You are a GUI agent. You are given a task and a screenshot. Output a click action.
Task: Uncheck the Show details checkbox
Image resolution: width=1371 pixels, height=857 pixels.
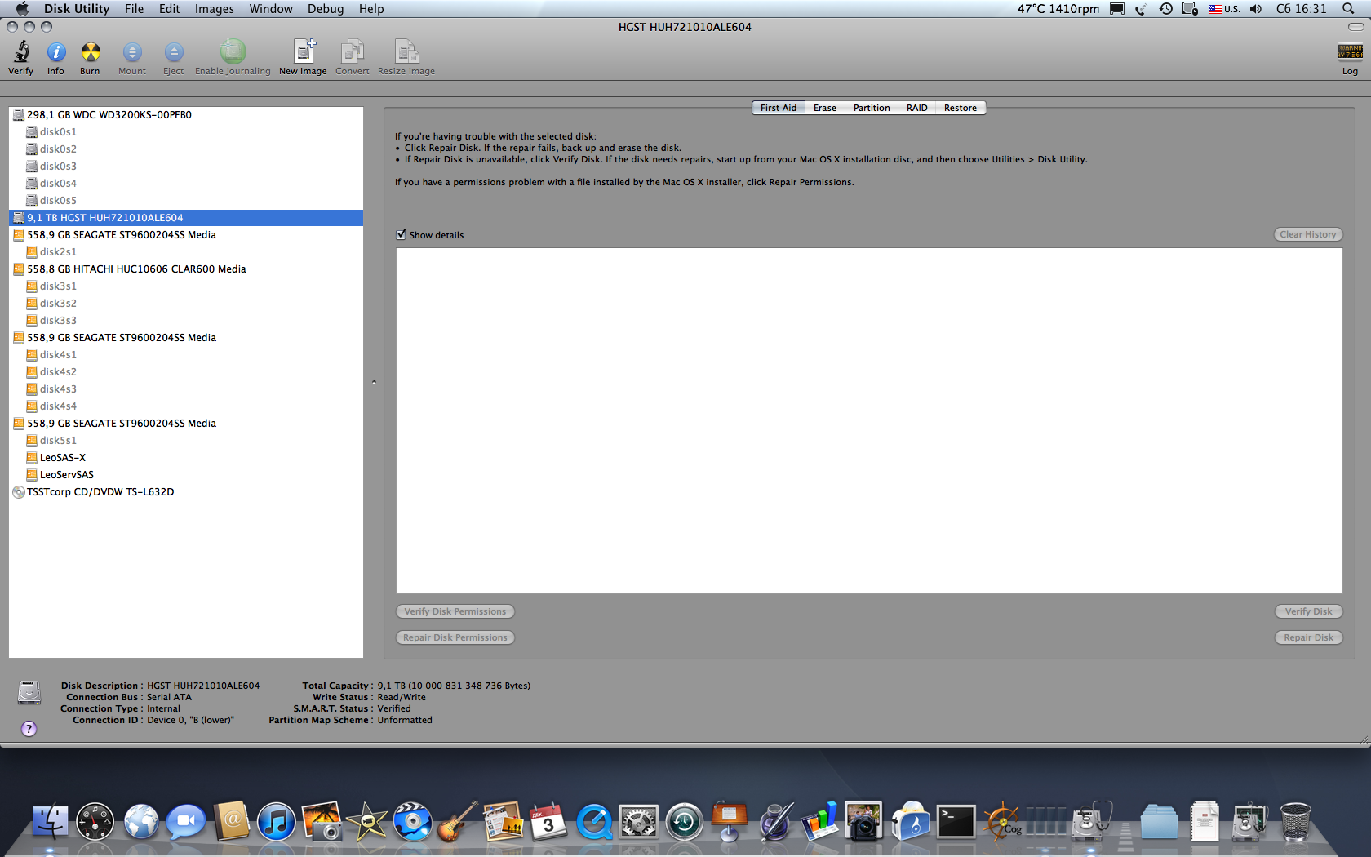(401, 234)
